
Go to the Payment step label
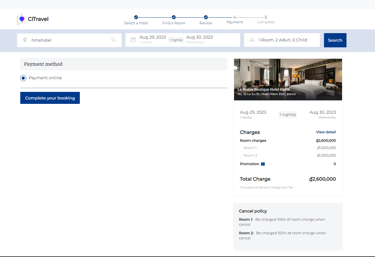[x=234, y=22]
